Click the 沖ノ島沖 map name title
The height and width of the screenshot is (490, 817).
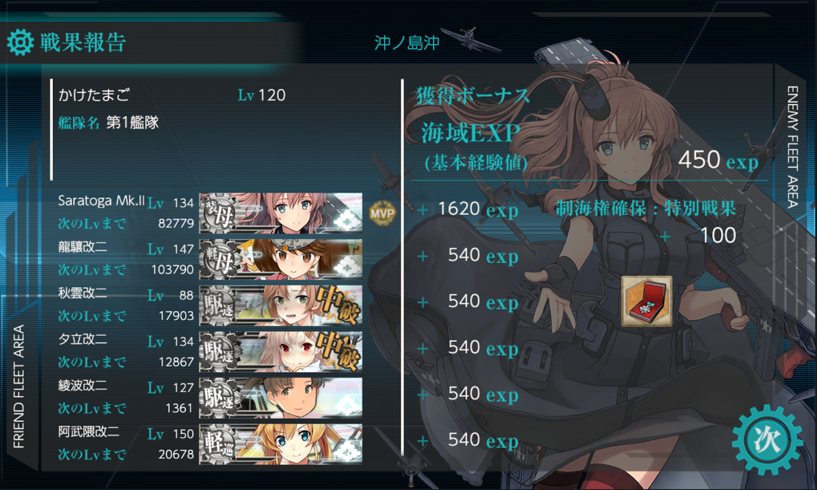(x=407, y=43)
